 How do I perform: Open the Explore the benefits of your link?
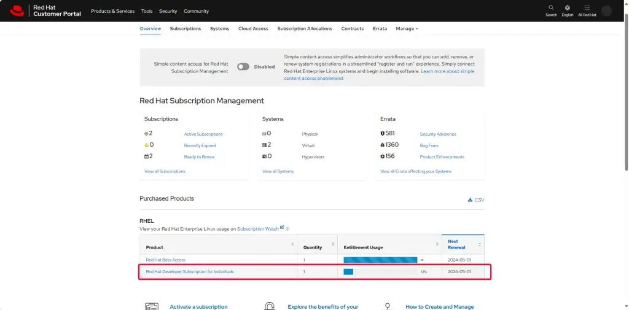(323, 307)
